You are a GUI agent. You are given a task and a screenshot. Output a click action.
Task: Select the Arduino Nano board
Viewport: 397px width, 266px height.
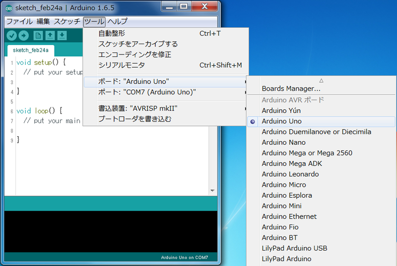(x=321, y=143)
